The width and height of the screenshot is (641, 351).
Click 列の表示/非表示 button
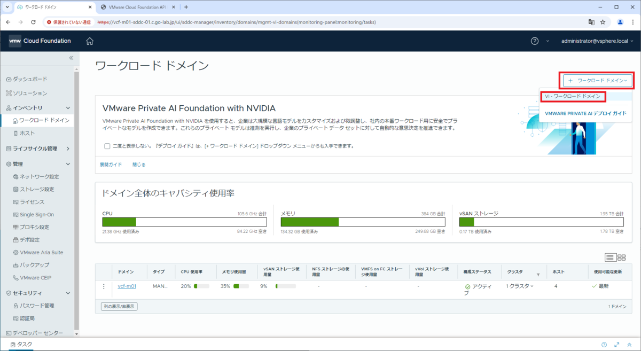[x=119, y=307]
